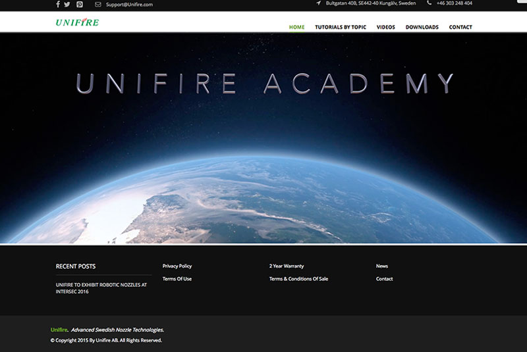
Task: Open Tutorials By Topic menu
Action: [341, 27]
